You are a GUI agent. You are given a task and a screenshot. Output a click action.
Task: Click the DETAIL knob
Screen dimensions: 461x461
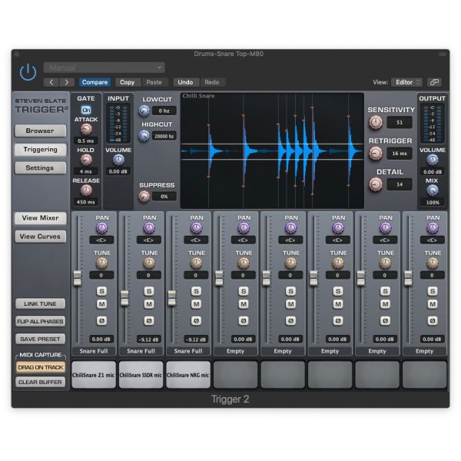pos(376,184)
